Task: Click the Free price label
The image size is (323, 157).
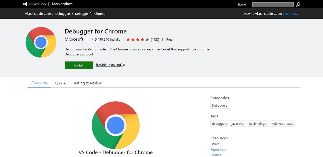Action: [169, 40]
